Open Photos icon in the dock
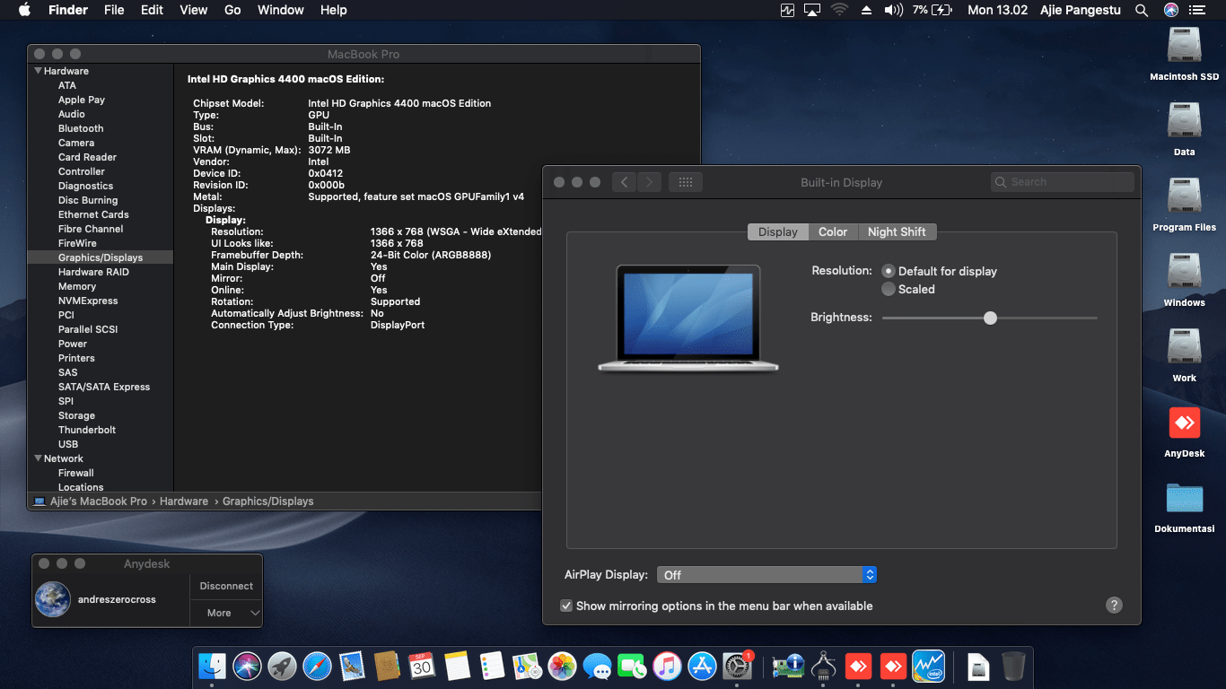Image resolution: width=1226 pixels, height=689 pixels. point(562,666)
